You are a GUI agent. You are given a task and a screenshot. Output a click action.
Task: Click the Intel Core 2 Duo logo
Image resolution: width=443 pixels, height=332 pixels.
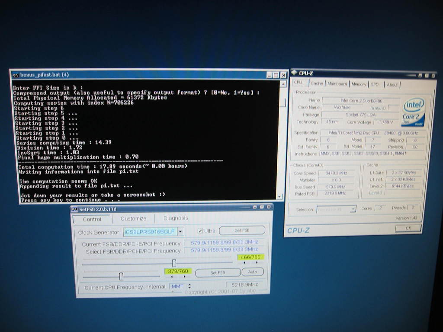click(x=413, y=112)
